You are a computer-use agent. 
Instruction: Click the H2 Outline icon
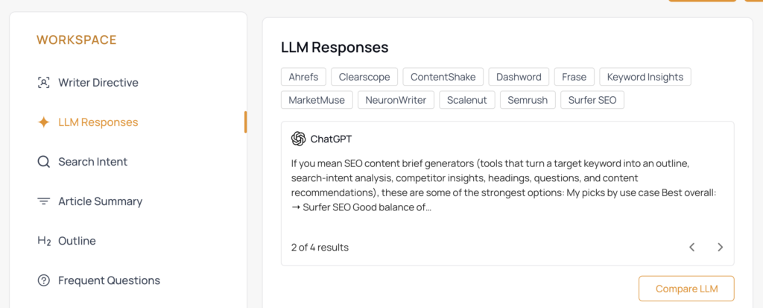point(44,241)
